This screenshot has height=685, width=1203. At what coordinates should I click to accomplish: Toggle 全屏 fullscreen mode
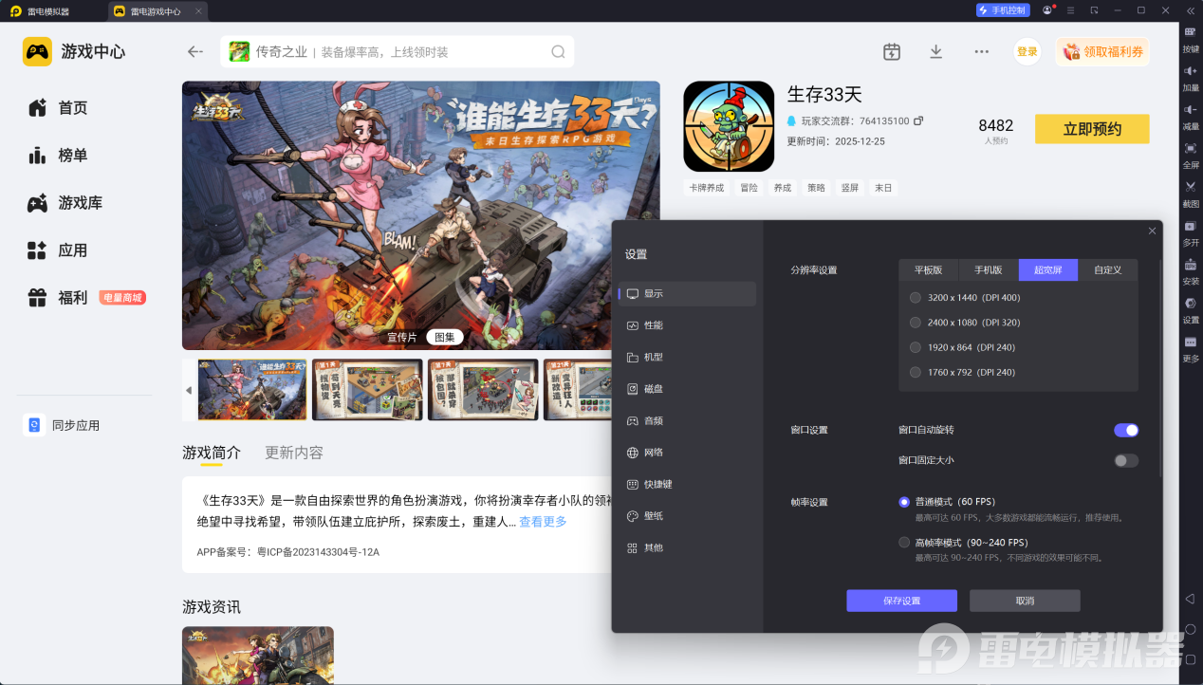(x=1191, y=156)
